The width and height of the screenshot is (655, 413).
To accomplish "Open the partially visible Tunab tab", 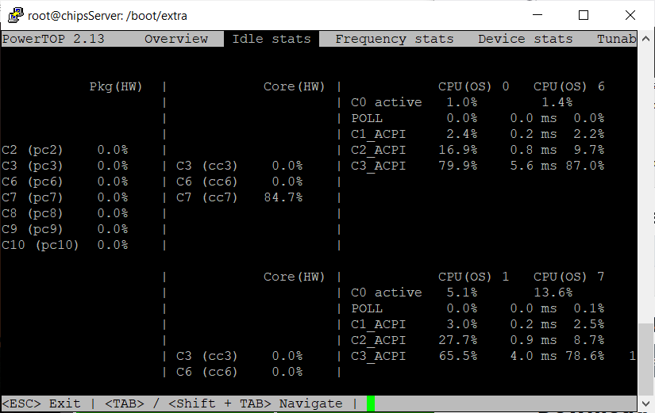I will pos(617,39).
